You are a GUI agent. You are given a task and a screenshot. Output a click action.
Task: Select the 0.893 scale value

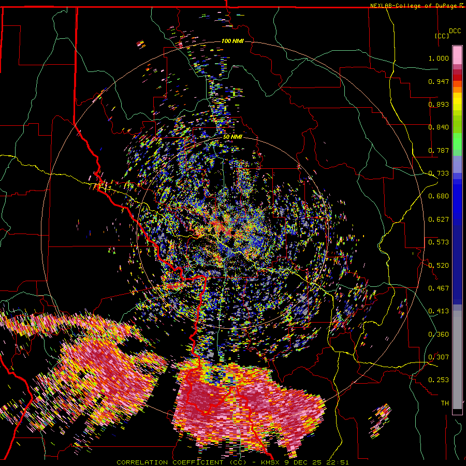click(x=439, y=104)
